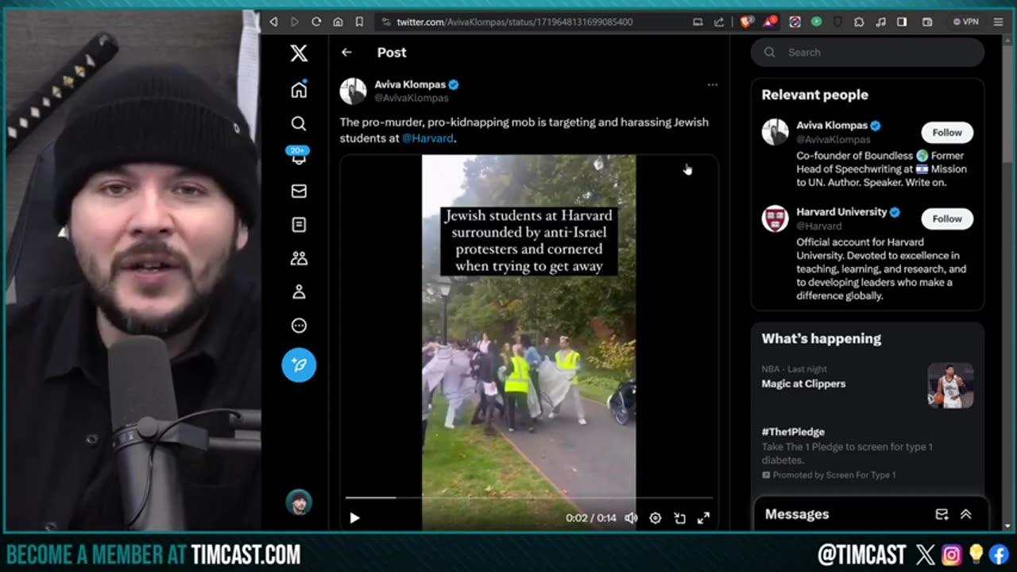The height and width of the screenshot is (572, 1017).
Task: Open the browser hamburger menu
Action: point(998,22)
